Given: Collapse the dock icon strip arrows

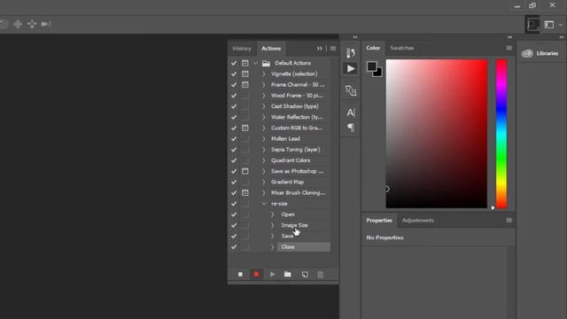Looking at the screenshot, I should pos(355,37).
